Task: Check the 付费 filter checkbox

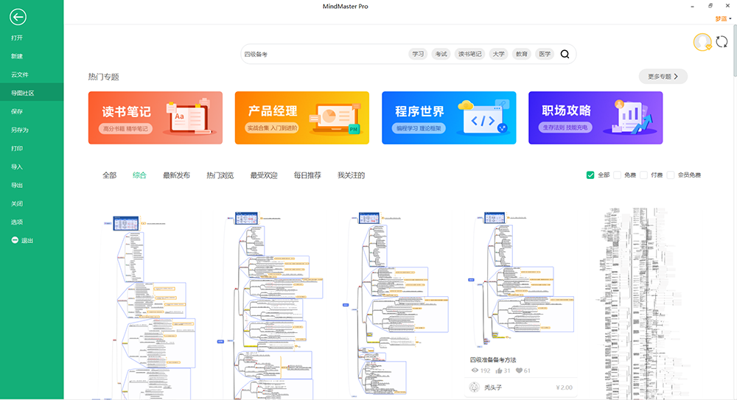Action: tap(643, 175)
